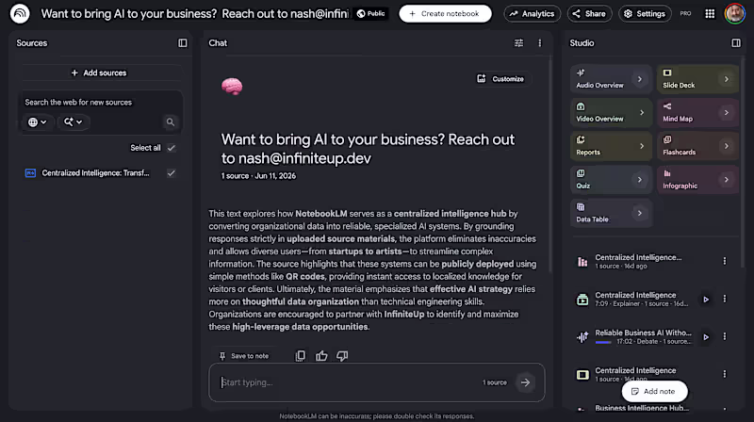Expand Slide Deck options chevron

pos(726,79)
